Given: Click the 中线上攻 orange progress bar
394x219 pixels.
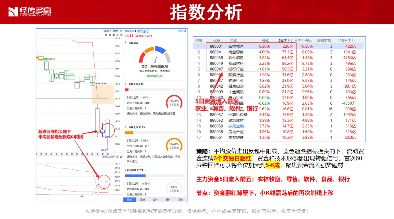Looking at the screenshot, I should (x=129, y=133).
